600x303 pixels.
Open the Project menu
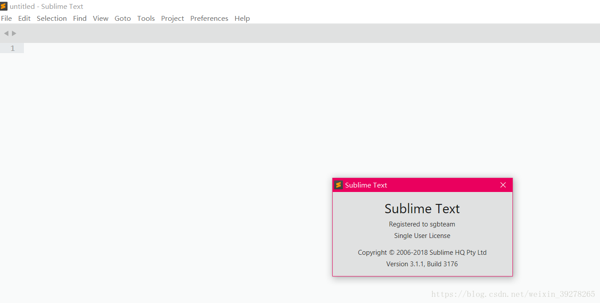click(x=173, y=18)
